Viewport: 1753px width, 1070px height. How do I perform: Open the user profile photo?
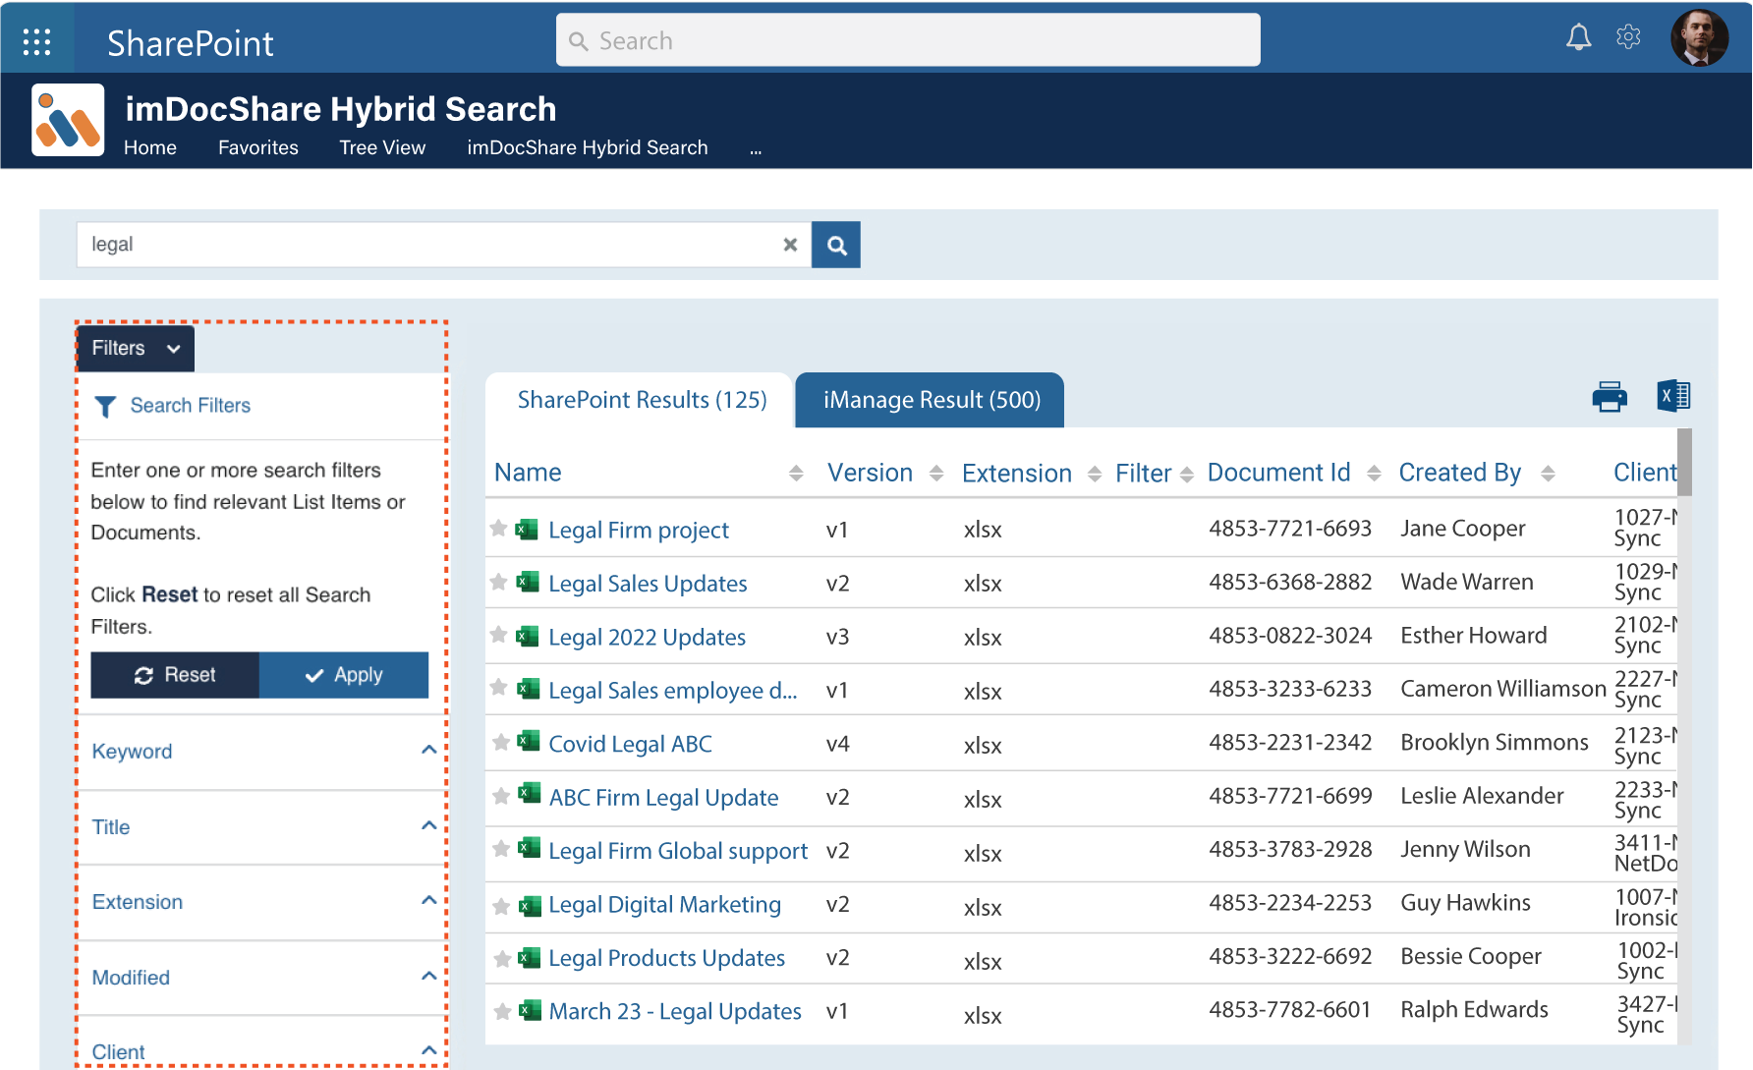click(1699, 38)
